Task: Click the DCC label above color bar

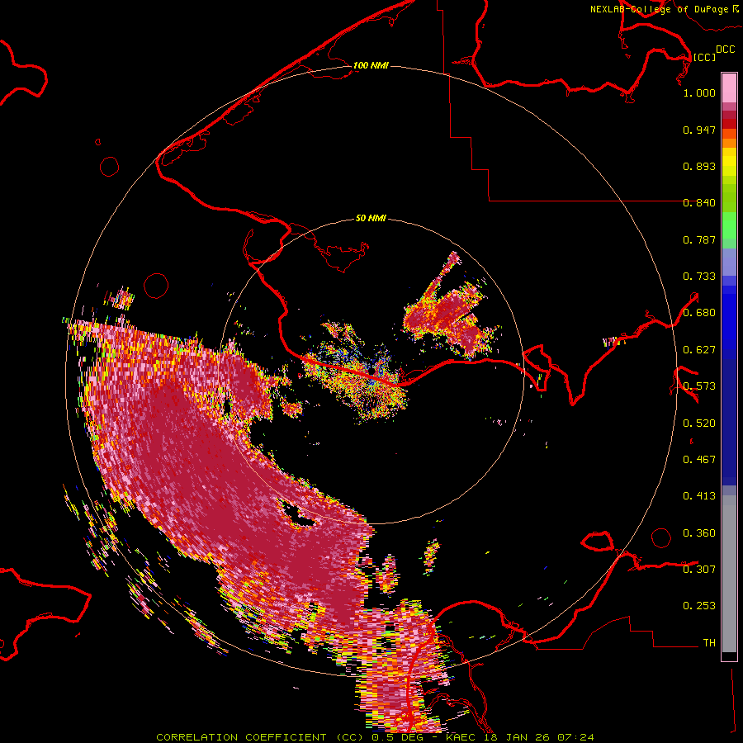Action: (x=725, y=50)
